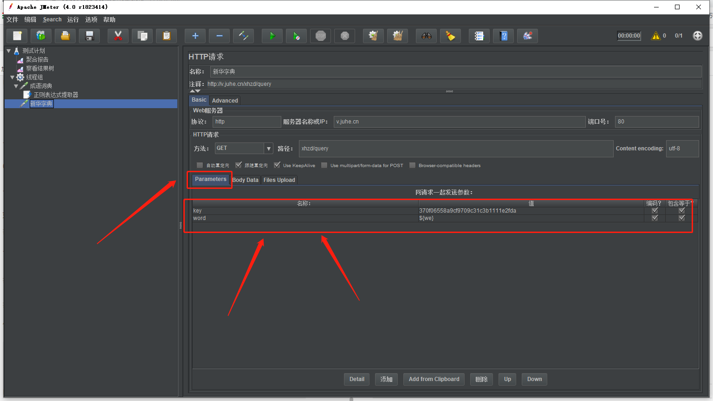
Task: Click the rightmost toolbar icon with red mark
Action: point(527,36)
